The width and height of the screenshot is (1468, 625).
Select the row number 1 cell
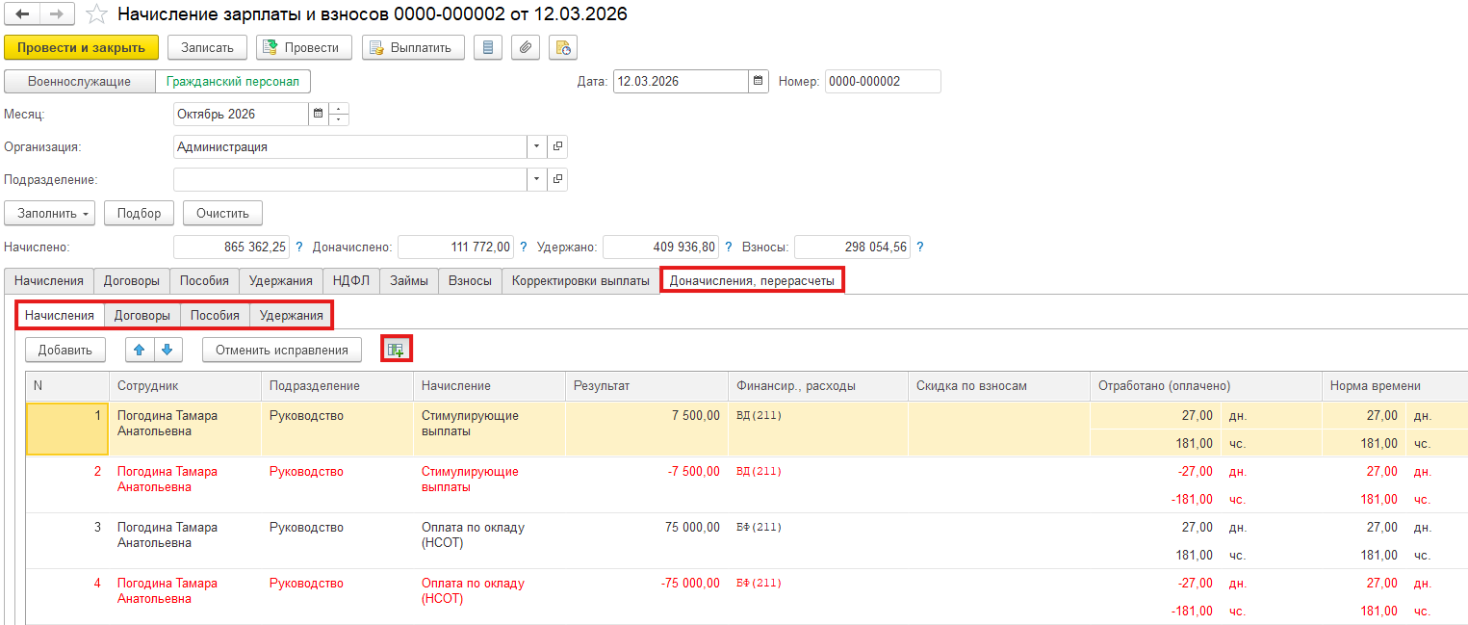pos(66,429)
